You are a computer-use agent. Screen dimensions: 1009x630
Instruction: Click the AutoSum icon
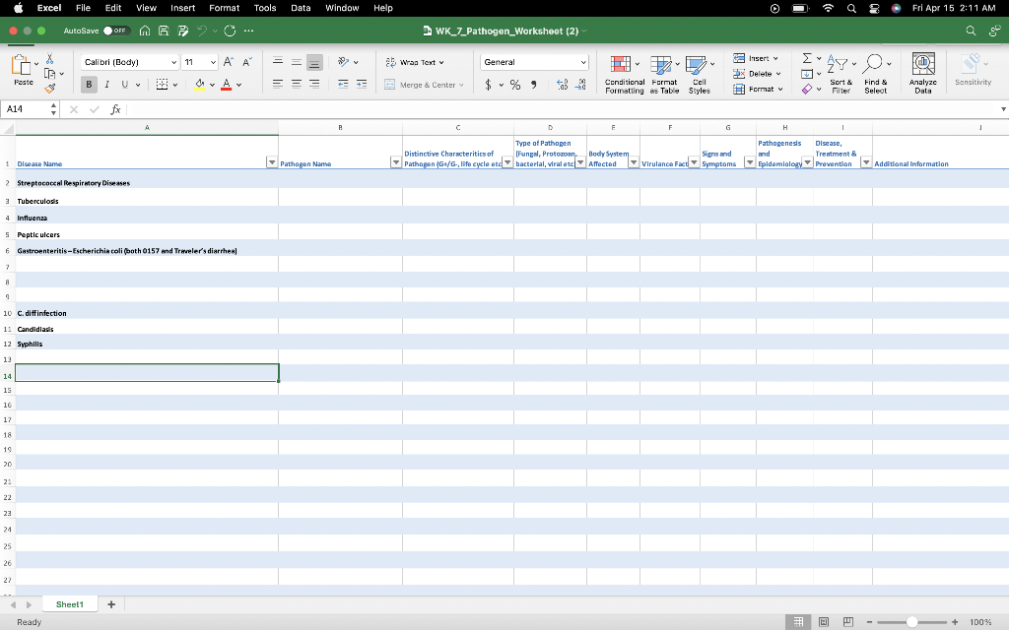coord(805,59)
